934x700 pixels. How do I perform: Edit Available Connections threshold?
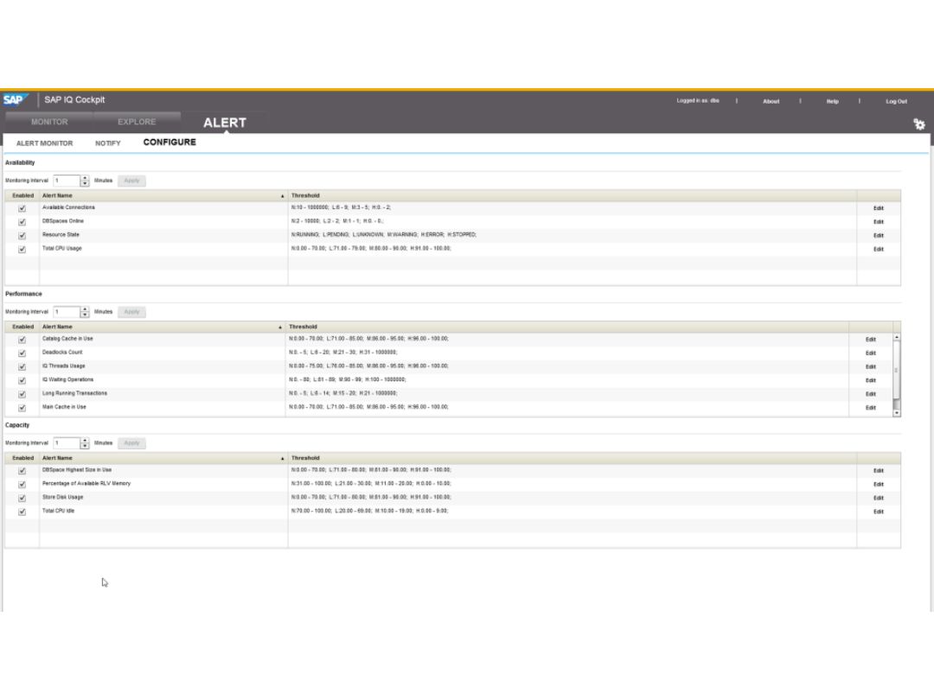[878, 208]
